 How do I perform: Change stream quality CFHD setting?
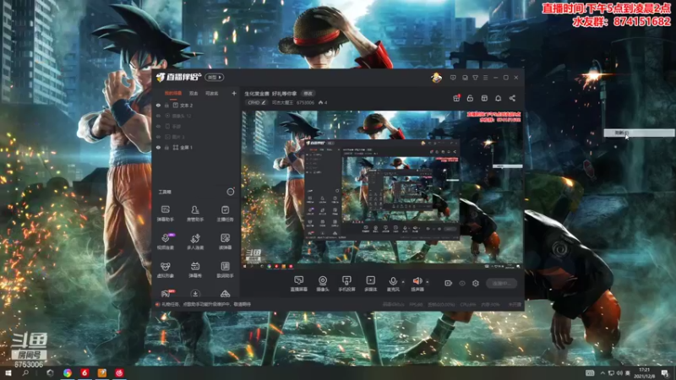click(257, 102)
